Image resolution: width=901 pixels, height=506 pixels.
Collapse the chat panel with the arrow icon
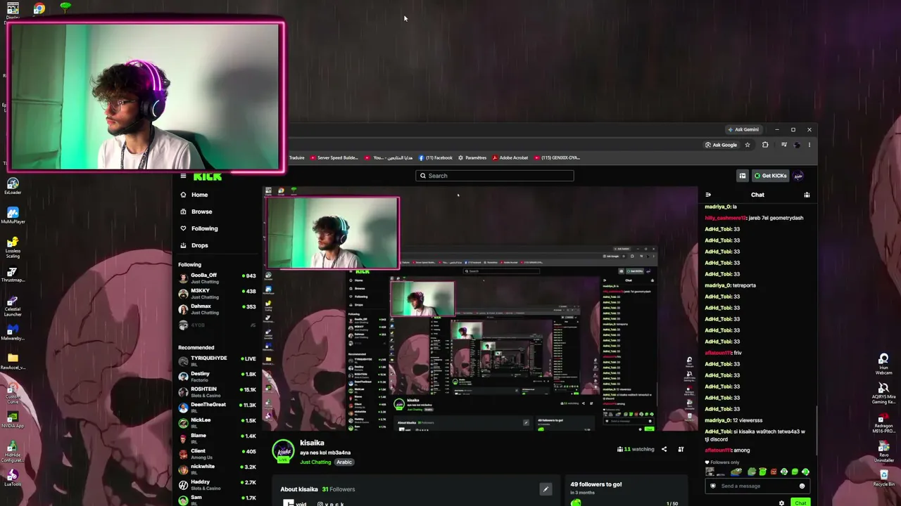[708, 195]
